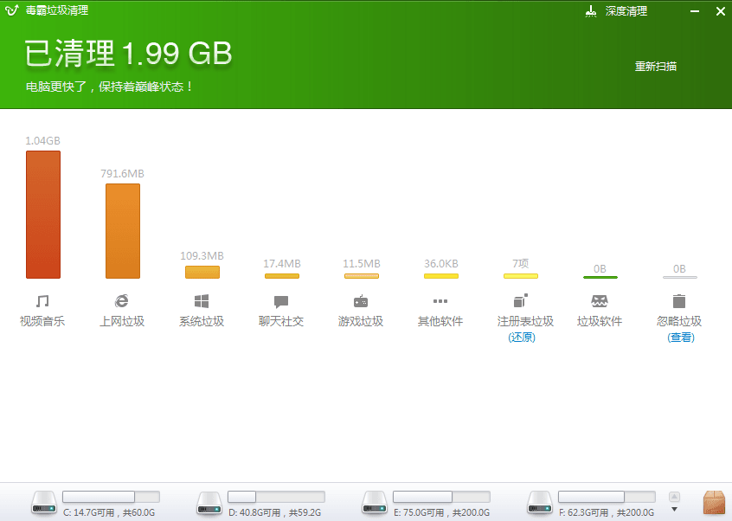Click the red 视频音乐 1.04GB bar
The image size is (732, 521).
tap(42, 215)
